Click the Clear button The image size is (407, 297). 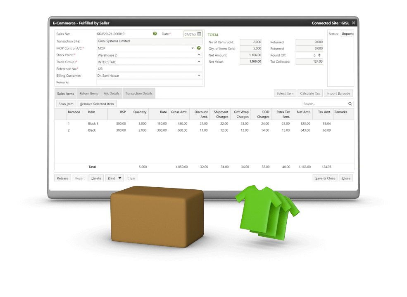(x=131, y=178)
